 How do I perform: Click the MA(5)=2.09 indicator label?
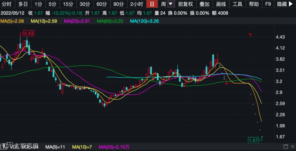[12, 21]
